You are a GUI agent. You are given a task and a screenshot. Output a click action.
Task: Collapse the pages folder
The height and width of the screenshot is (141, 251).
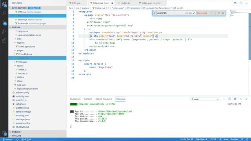pos(20,51)
